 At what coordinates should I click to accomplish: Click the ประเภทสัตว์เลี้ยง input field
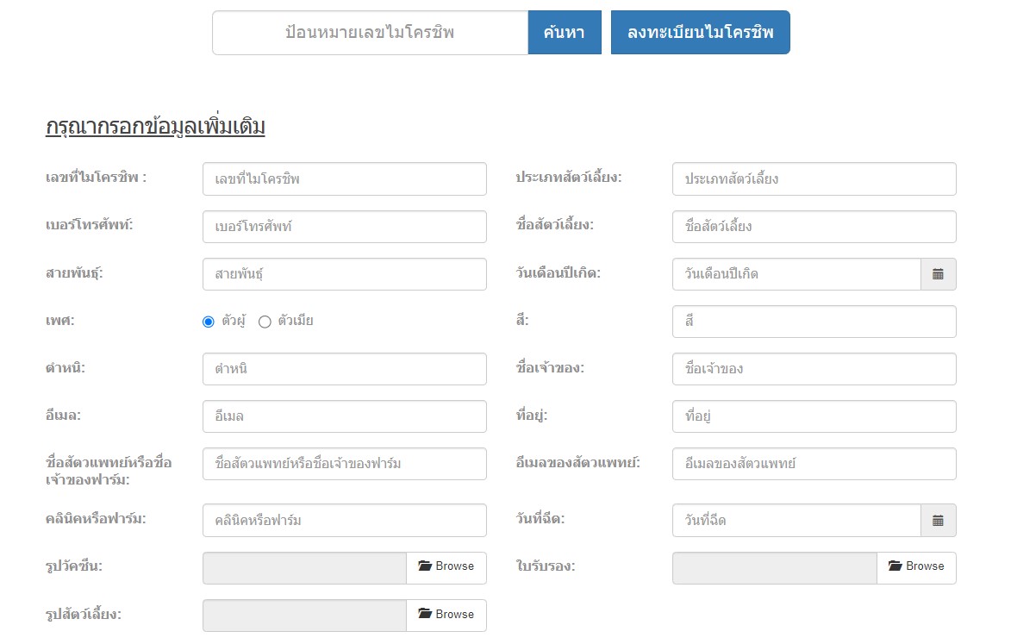814,179
